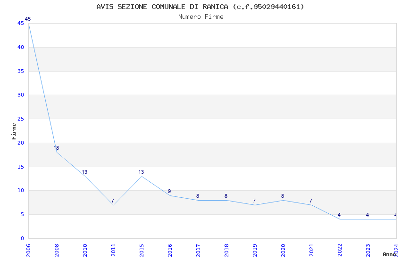Select the 2018 year label

coord(226,250)
